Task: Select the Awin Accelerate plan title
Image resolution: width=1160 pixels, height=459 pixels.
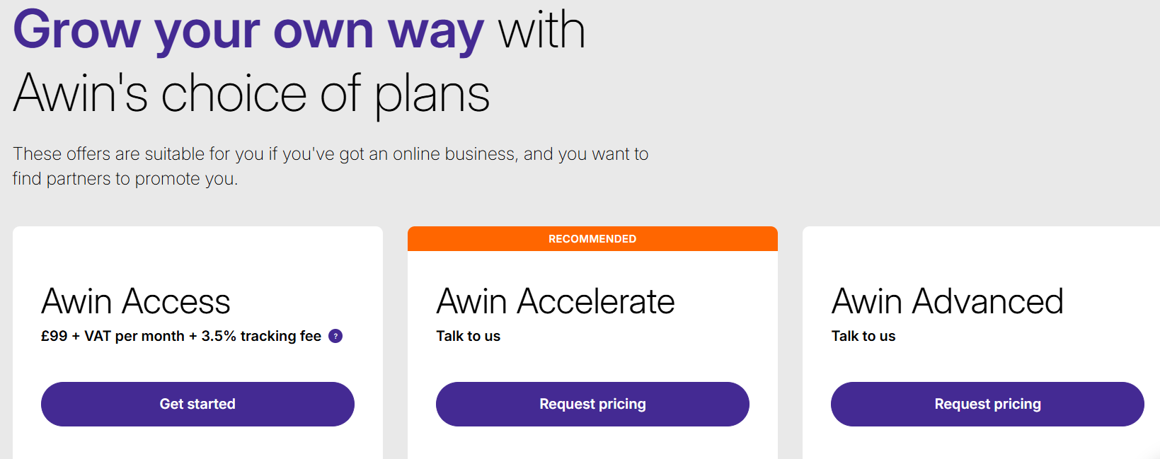Action: tap(556, 302)
